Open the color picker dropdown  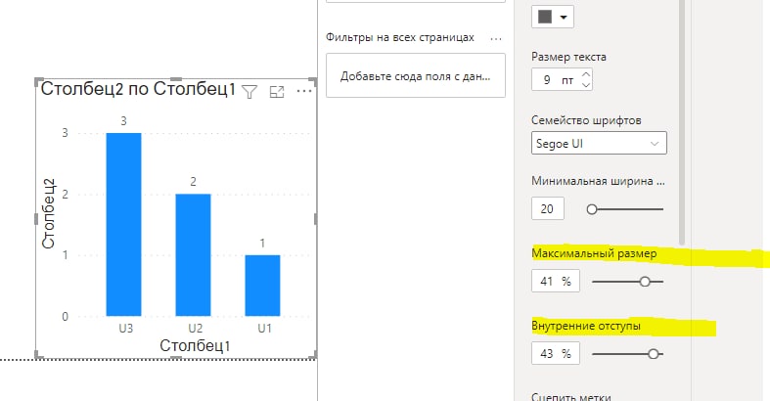pyautogui.click(x=553, y=18)
